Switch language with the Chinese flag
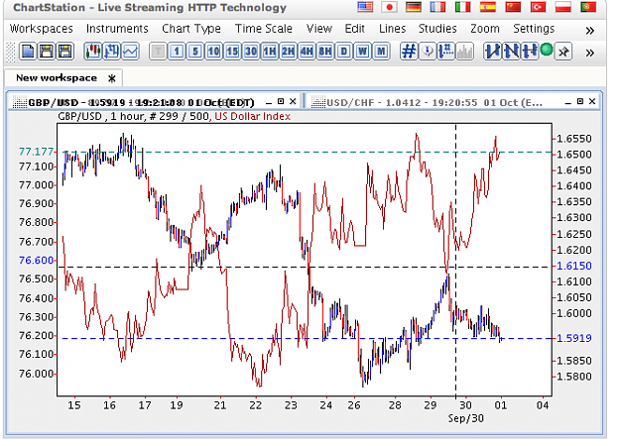Image resolution: width=620 pixels, height=446 pixels. tap(513, 7)
